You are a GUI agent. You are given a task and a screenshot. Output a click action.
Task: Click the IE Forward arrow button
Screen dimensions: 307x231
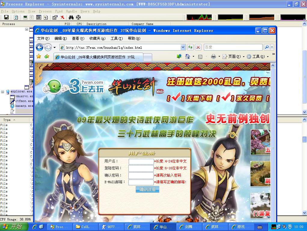click(x=48, y=47)
